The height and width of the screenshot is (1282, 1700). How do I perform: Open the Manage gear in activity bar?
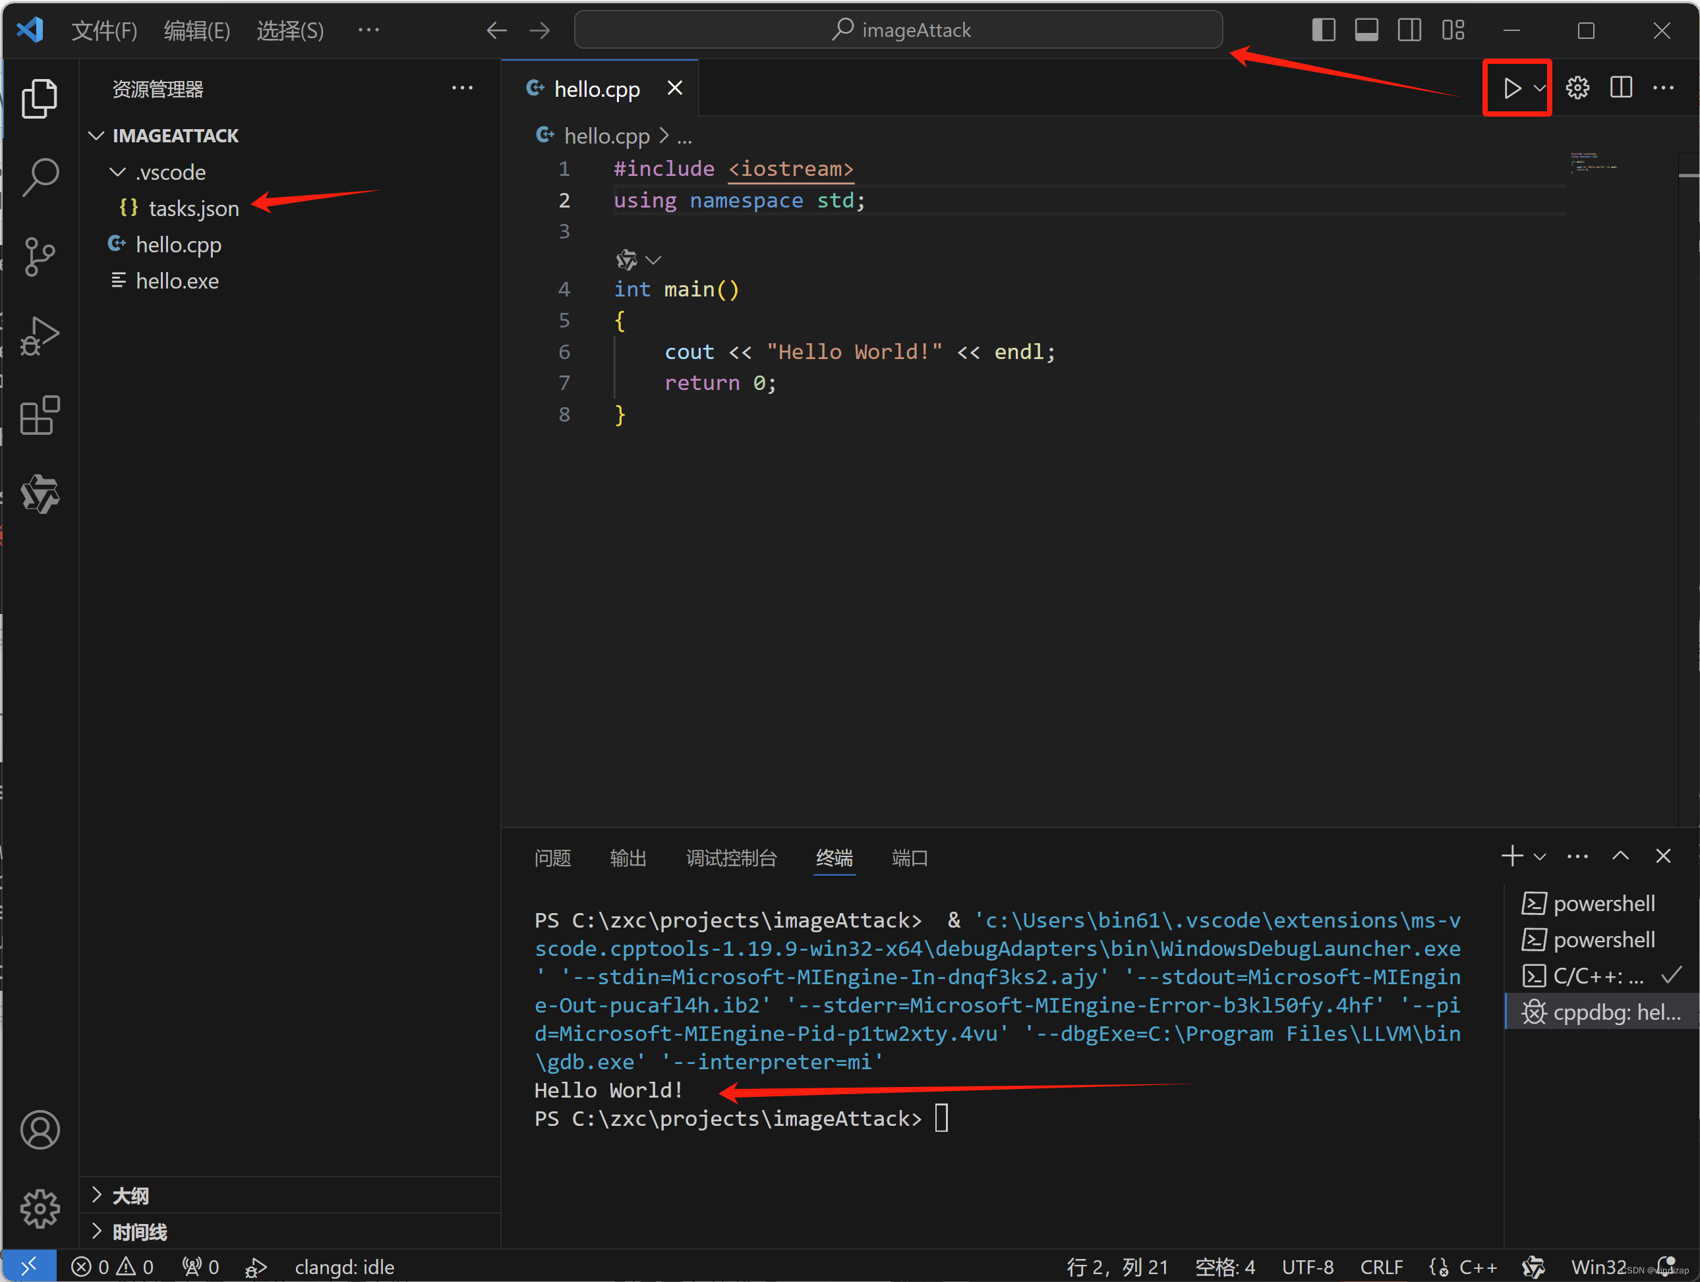(39, 1208)
